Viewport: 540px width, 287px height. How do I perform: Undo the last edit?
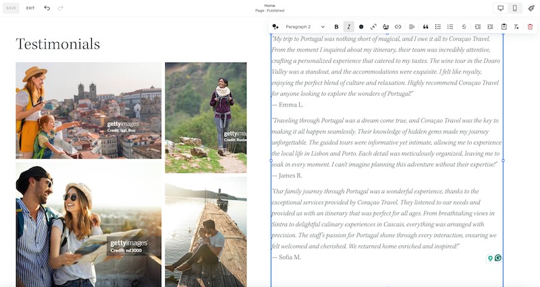[47, 8]
